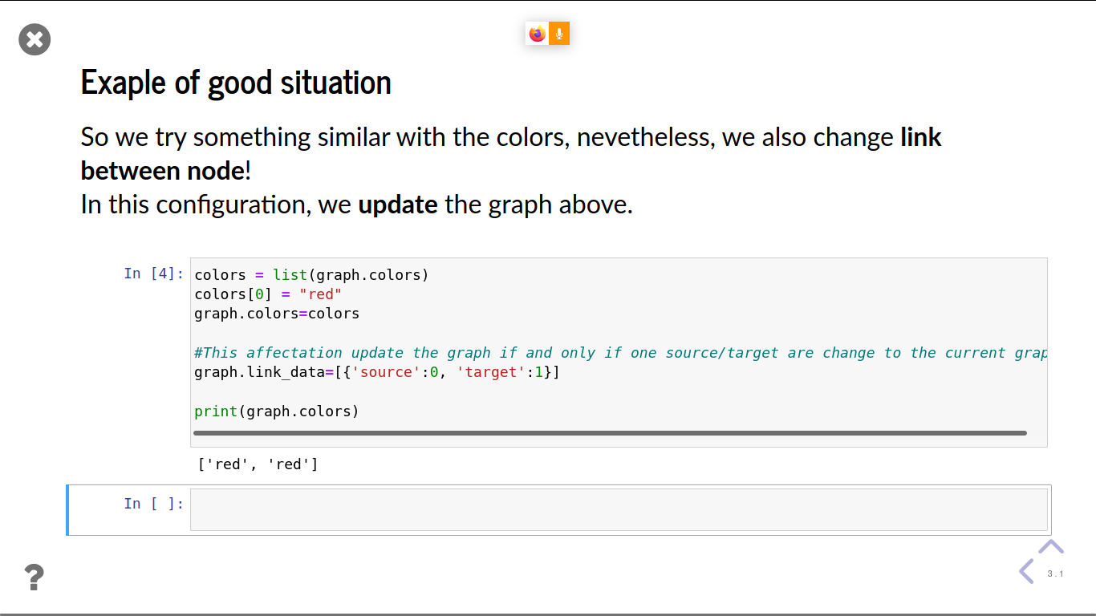The height and width of the screenshot is (616, 1096).
Task: Click the Firefox browser icon at top center
Action: (536, 34)
